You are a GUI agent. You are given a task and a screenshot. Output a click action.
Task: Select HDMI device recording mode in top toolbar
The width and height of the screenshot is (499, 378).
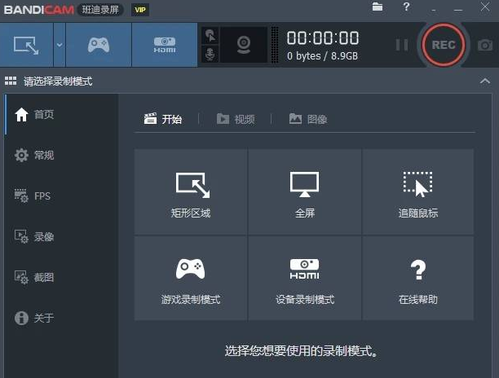(x=165, y=45)
